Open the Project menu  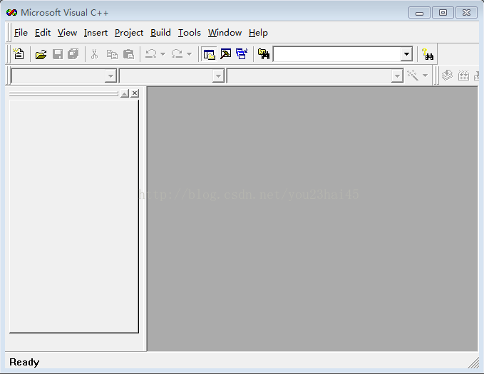[x=129, y=33]
